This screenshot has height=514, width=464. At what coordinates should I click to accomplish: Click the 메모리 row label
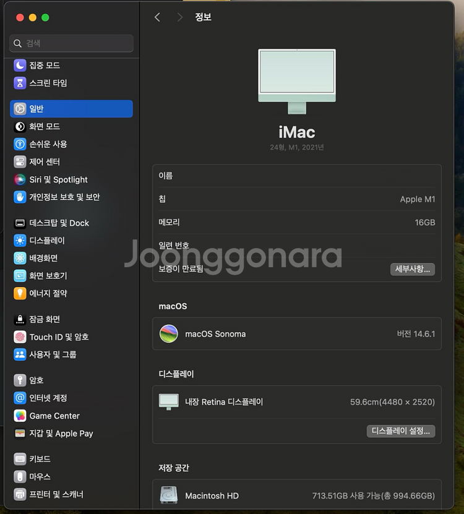[169, 222]
